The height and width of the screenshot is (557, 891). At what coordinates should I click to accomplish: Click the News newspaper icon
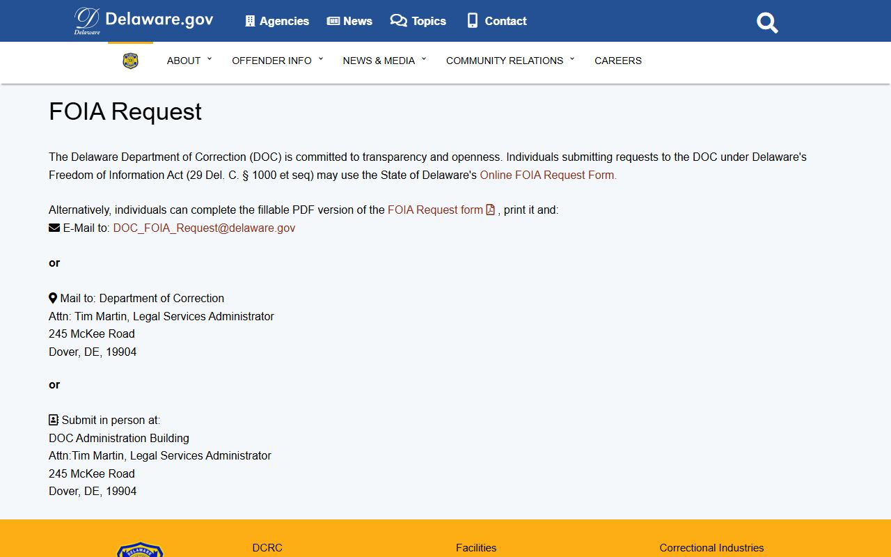coord(333,21)
